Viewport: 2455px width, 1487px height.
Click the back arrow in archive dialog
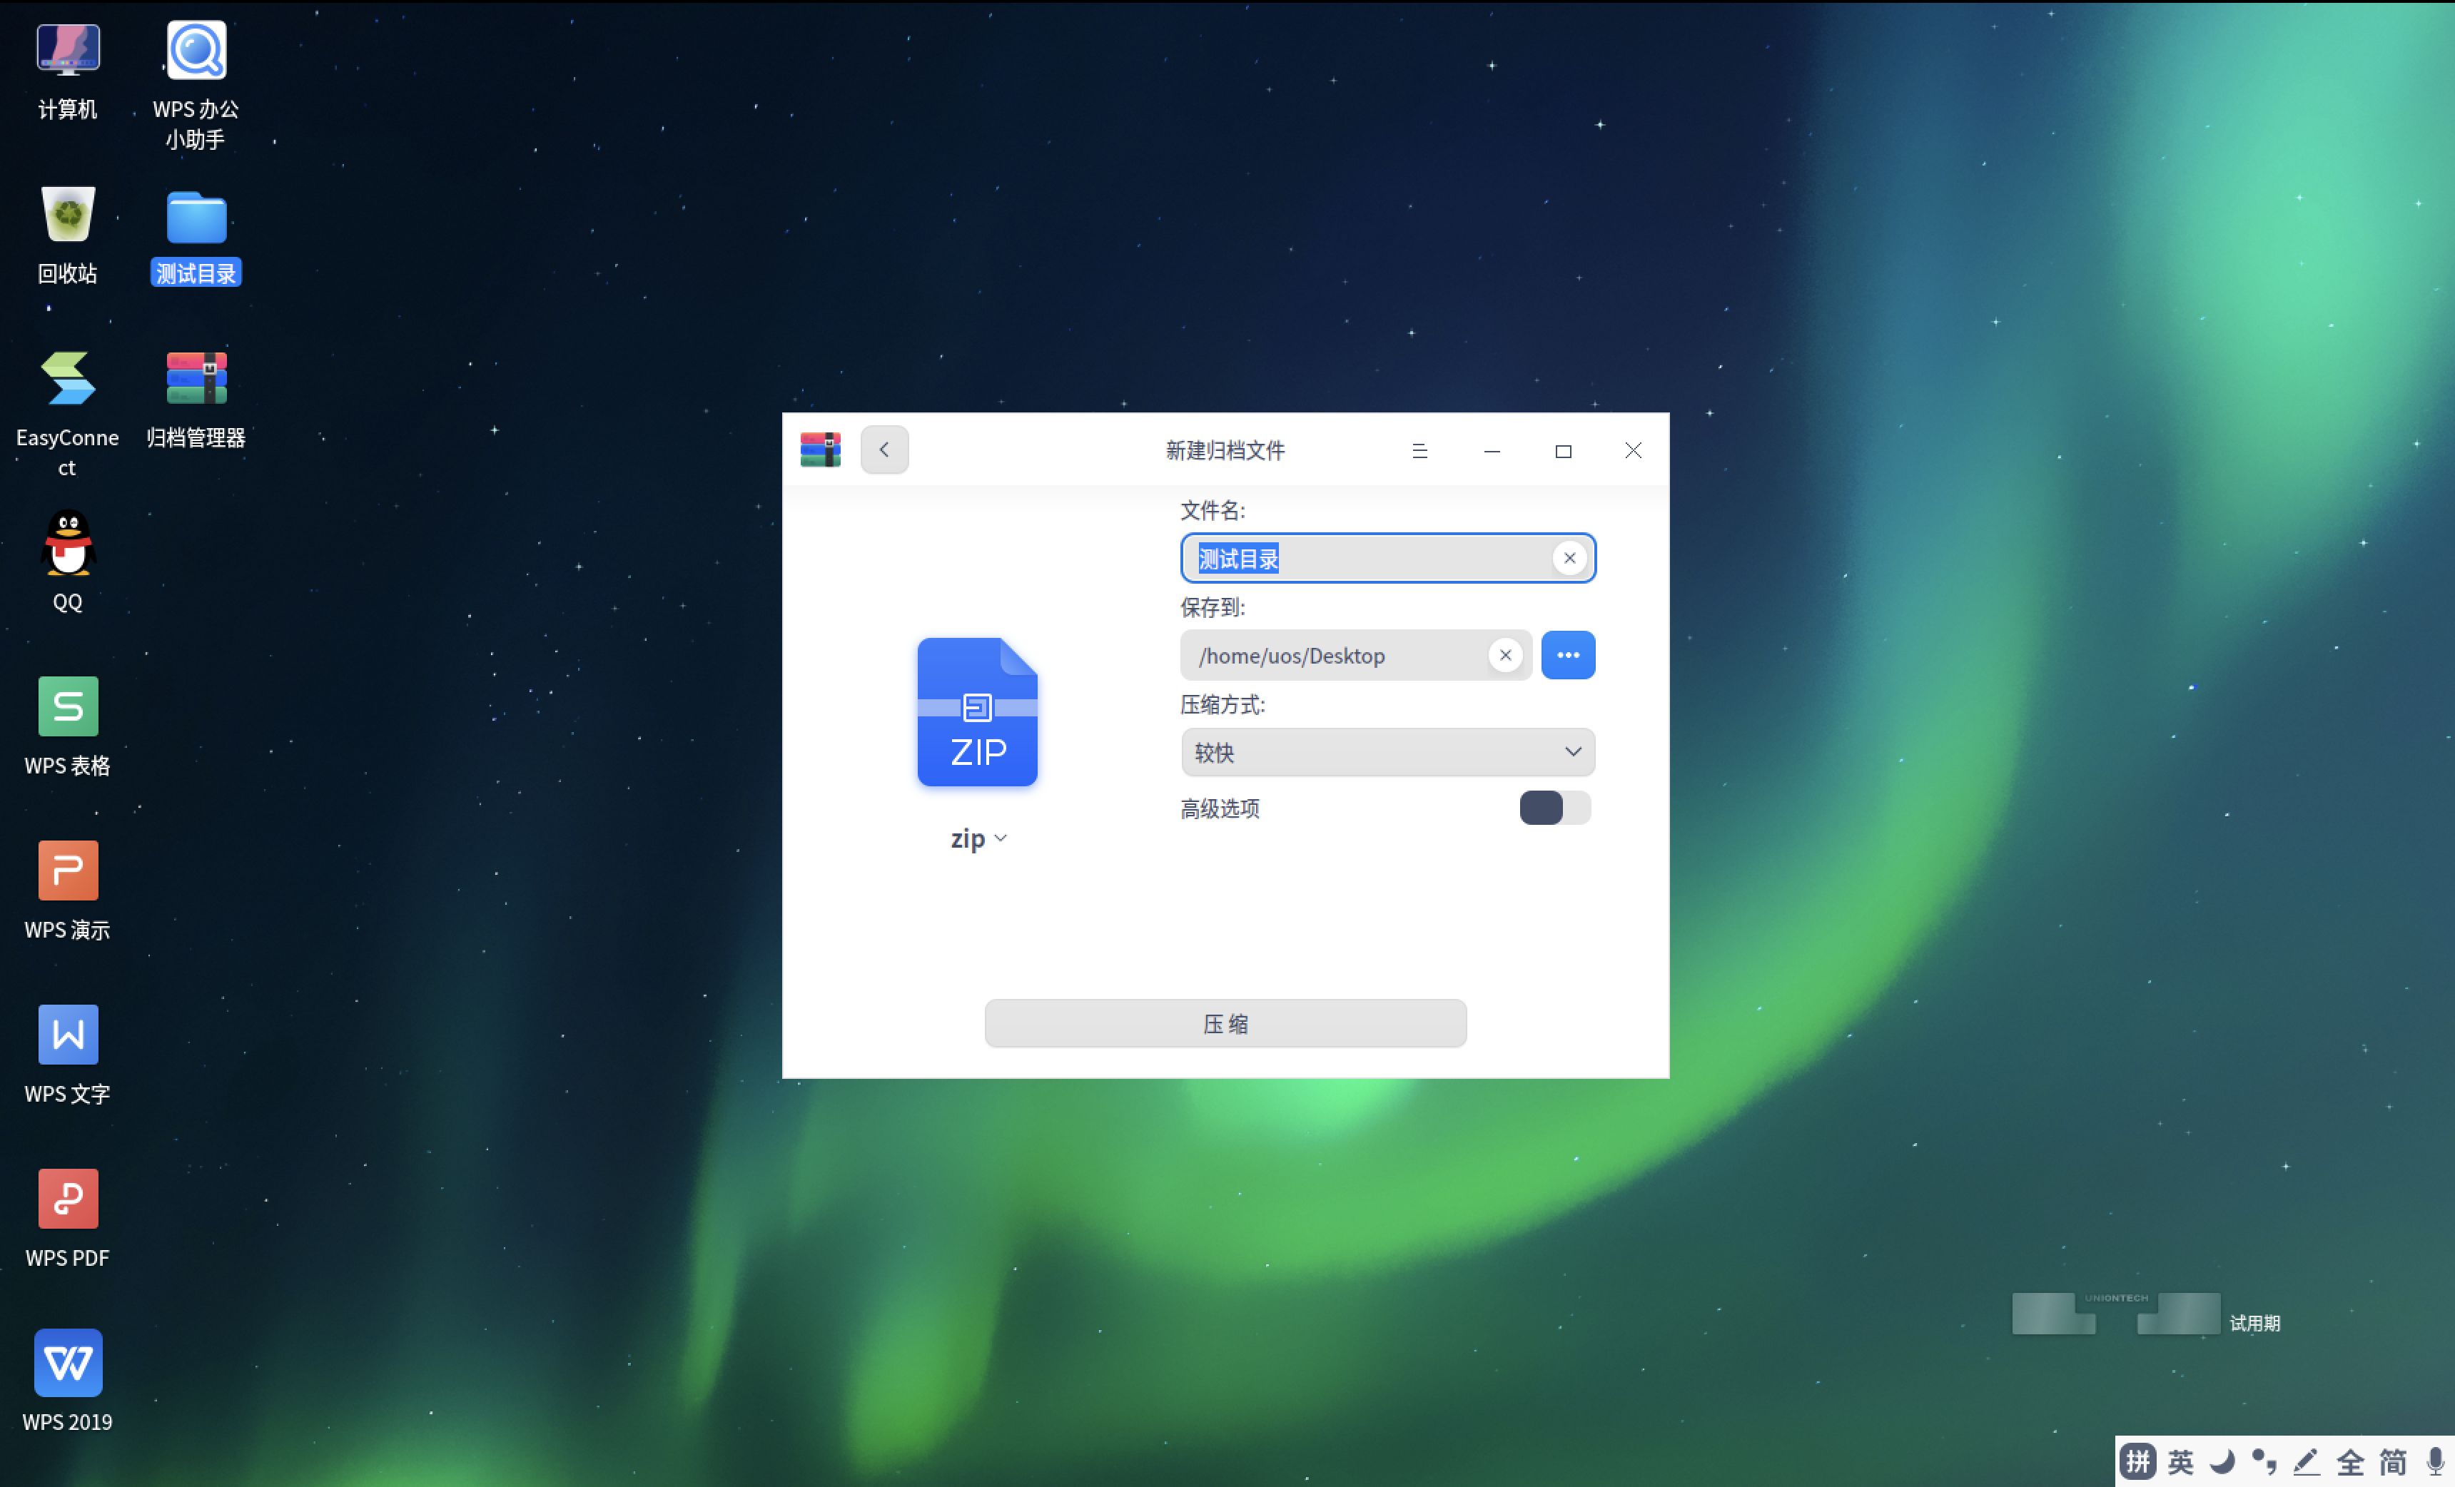click(884, 450)
